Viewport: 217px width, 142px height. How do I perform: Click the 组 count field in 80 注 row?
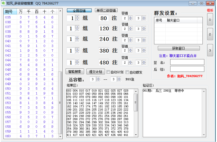pyautogui.click(x=71, y=18)
